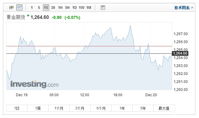Image resolution: width=199 pixels, height=118 pixels.
Task: Set interval to 5 minutes
Action: click(39, 7)
